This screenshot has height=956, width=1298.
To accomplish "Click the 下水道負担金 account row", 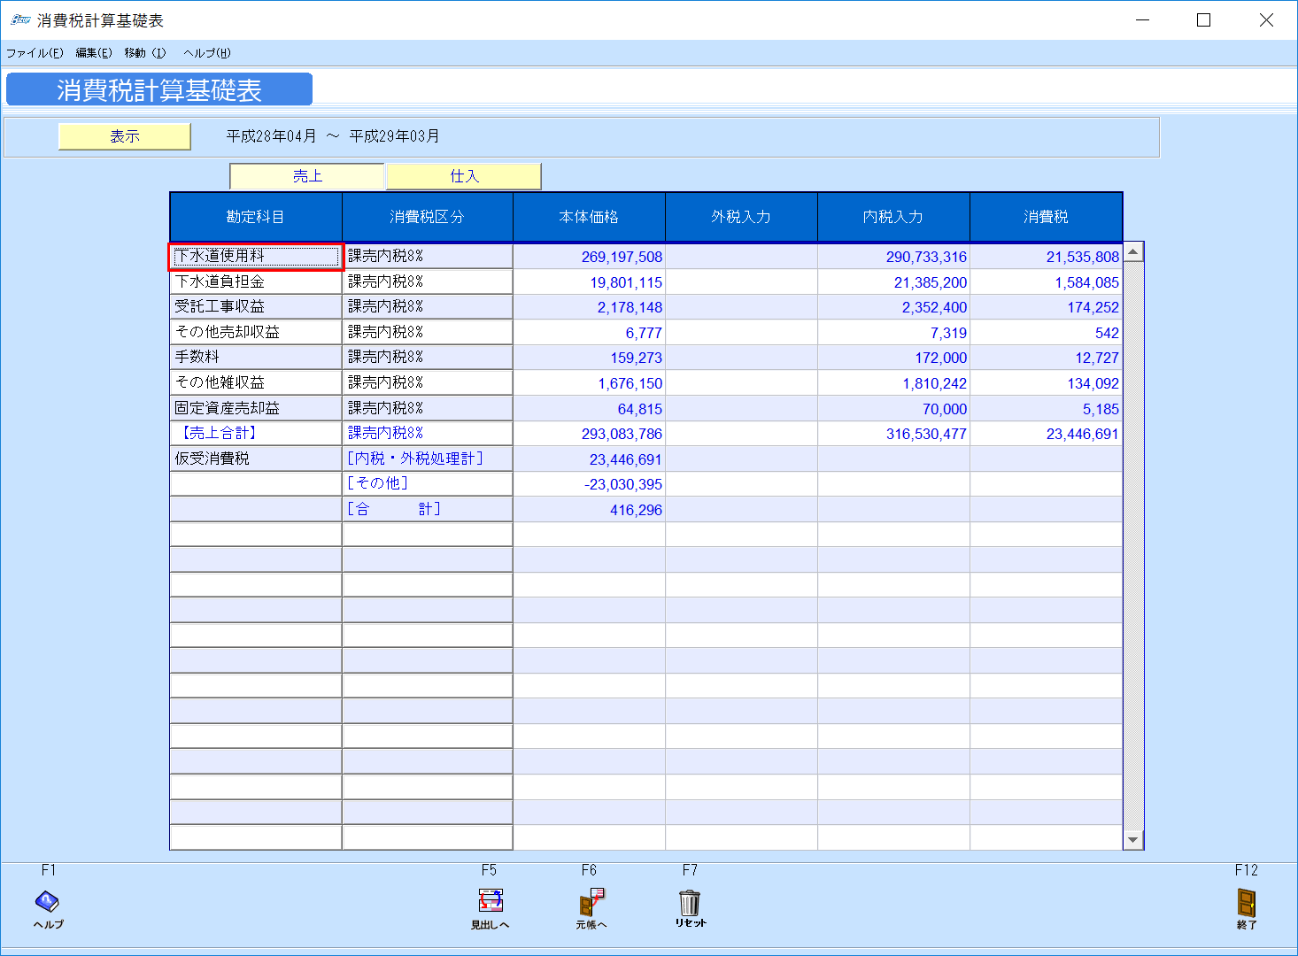I will tap(255, 281).
